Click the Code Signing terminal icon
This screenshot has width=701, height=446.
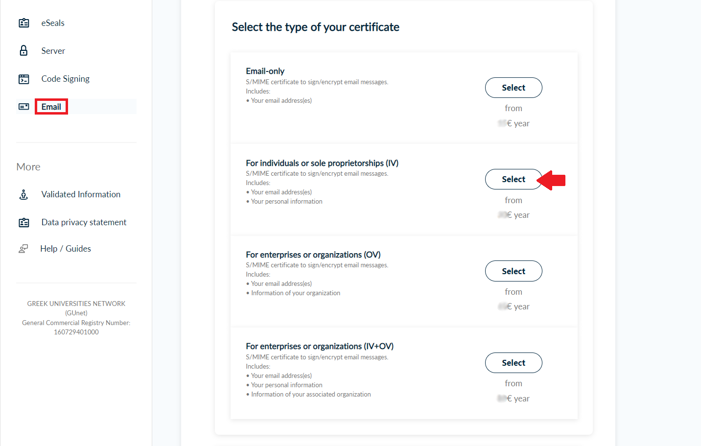23,79
